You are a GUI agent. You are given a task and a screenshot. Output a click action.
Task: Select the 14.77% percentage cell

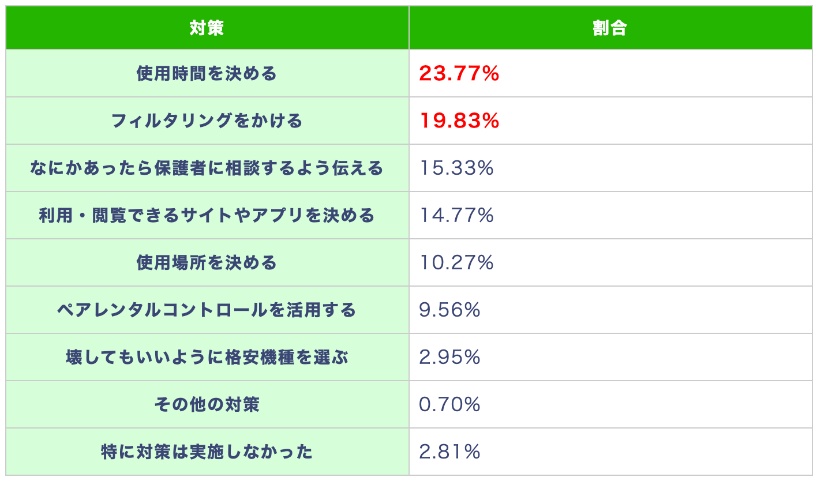[456, 216]
